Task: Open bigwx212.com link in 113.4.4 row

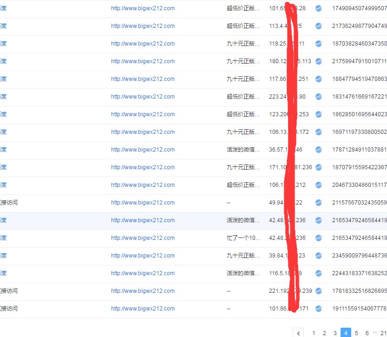Action: (x=143, y=26)
